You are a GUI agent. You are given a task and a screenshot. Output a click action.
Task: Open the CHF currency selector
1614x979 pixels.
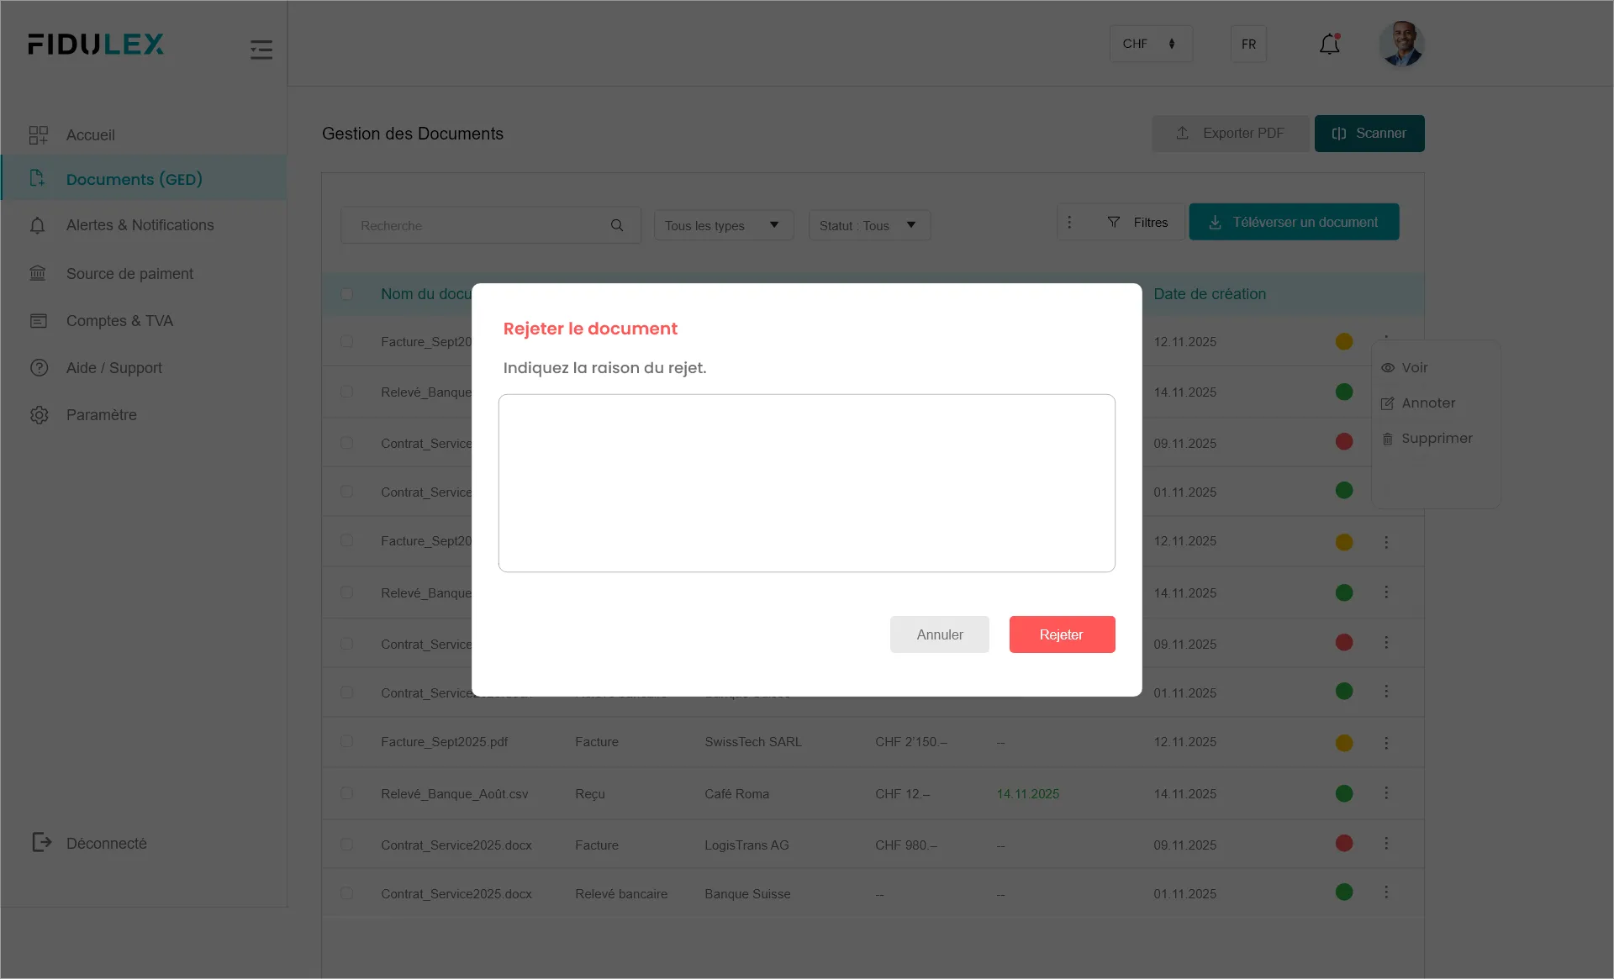point(1150,44)
